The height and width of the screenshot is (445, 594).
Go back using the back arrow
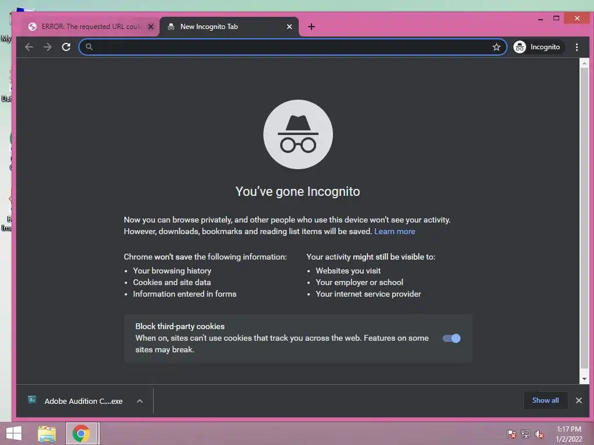29,47
